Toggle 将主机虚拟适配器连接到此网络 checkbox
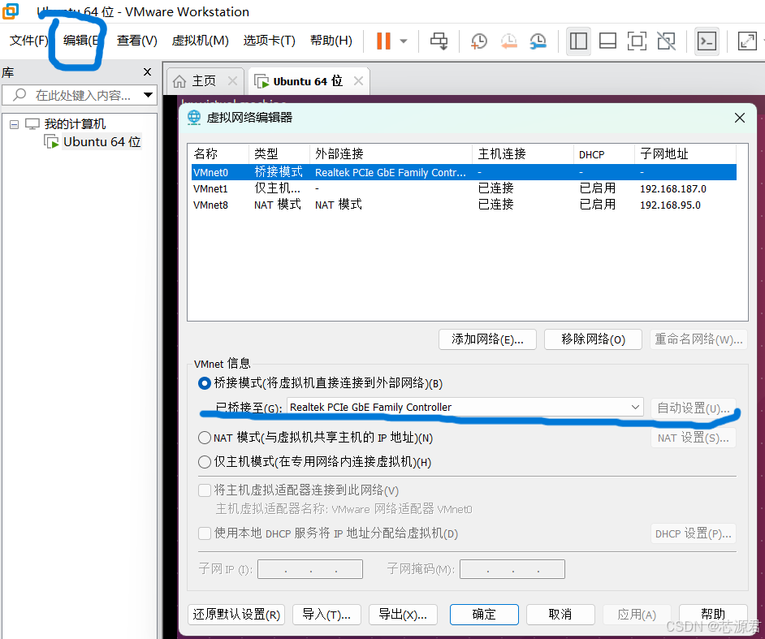 [205, 490]
